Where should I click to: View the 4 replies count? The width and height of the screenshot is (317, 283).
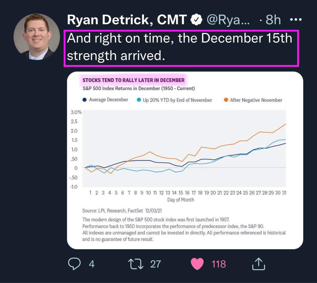click(91, 264)
